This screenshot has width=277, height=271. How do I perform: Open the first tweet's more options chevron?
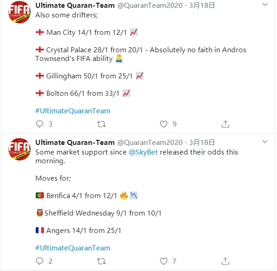pyautogui.click(x=265, y=5)
